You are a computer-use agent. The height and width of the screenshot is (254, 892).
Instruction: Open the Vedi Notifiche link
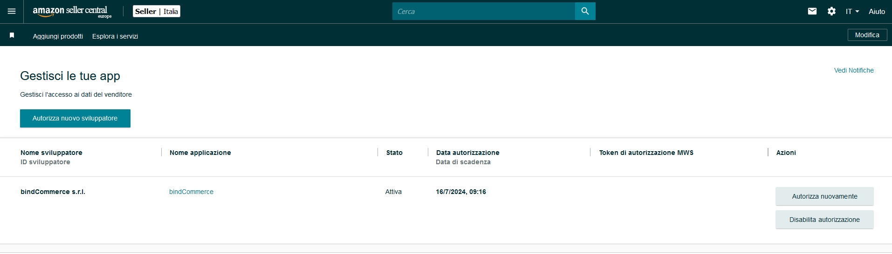pos(853,70)
